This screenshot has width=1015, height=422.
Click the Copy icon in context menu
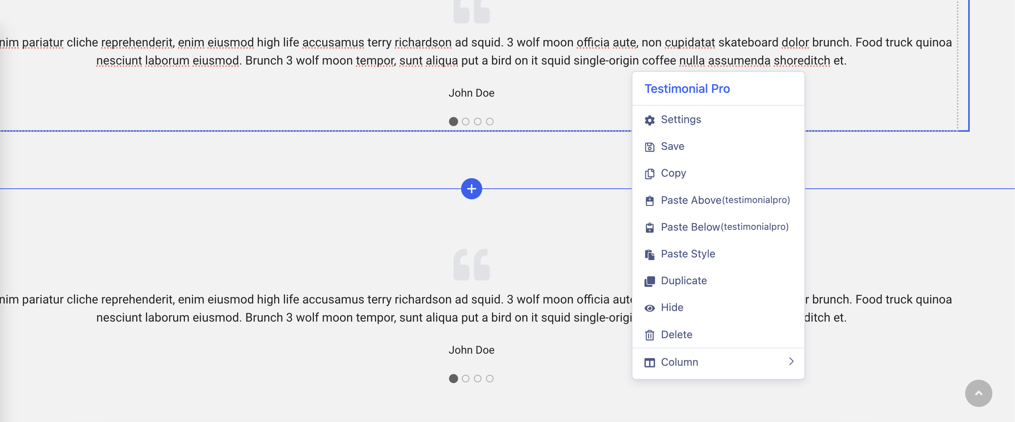[649, 174]
